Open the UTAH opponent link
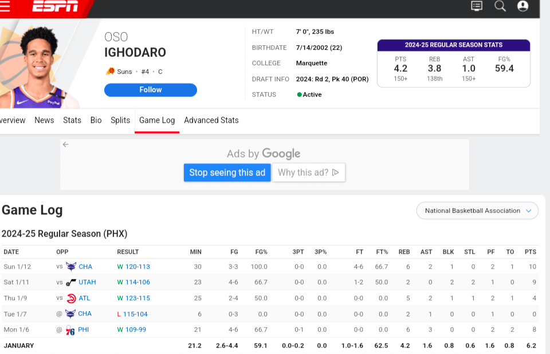 point(87,283)
